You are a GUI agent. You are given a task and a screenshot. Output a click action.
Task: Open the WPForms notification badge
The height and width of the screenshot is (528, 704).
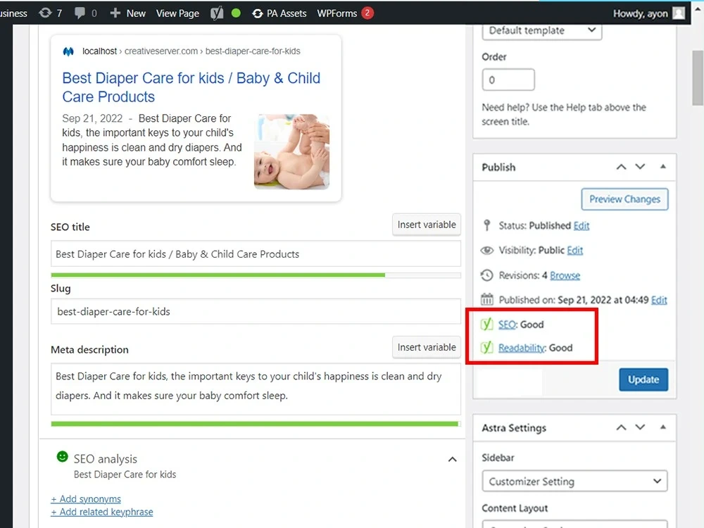click(367, 13)
